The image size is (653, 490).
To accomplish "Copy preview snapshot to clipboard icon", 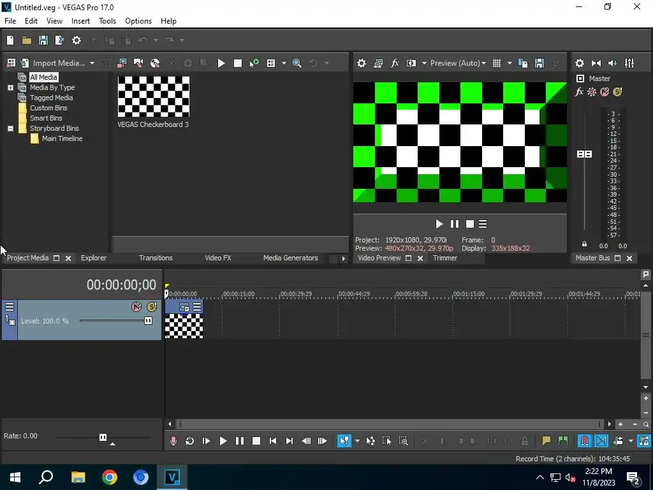I will [x=523, y=63].
